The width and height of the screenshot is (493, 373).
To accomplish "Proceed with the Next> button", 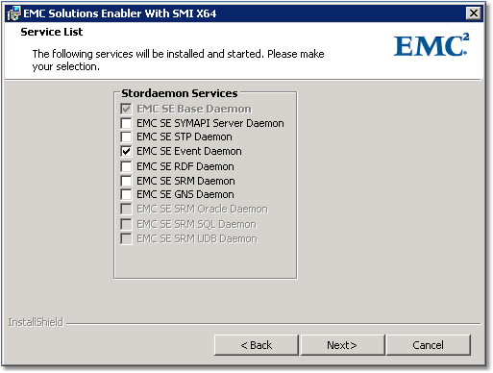I will 342,345.
